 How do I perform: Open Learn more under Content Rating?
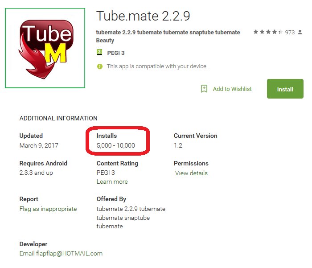tap(112, 181)
